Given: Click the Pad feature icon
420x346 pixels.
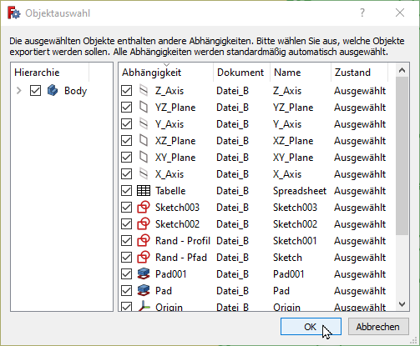Looking at the screenshot, I should (x=144, y=291).
